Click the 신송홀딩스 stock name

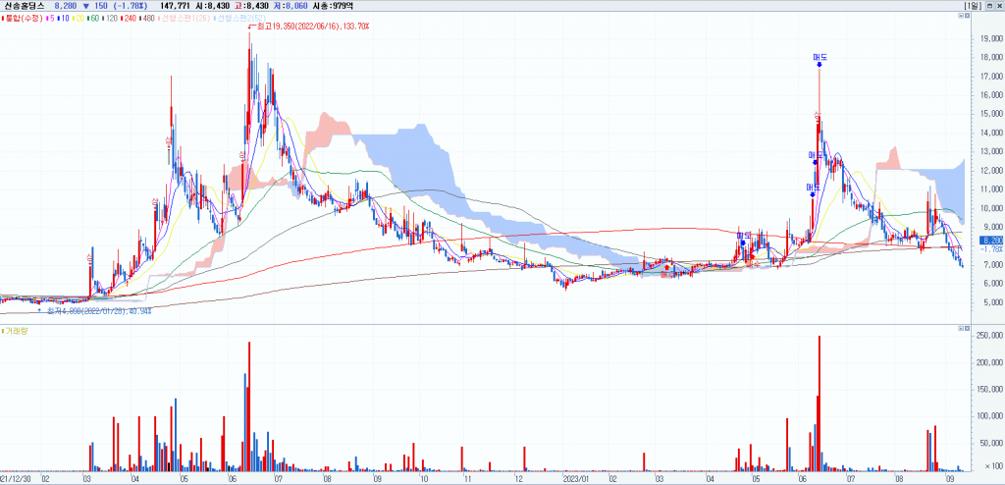[24, 6]
